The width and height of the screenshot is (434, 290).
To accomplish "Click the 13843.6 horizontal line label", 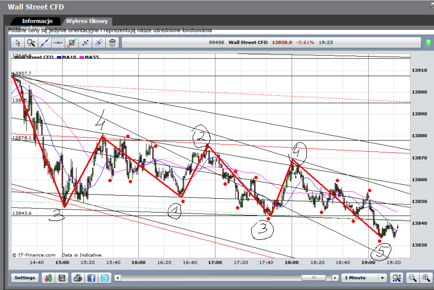I will [x=22, y=213].
